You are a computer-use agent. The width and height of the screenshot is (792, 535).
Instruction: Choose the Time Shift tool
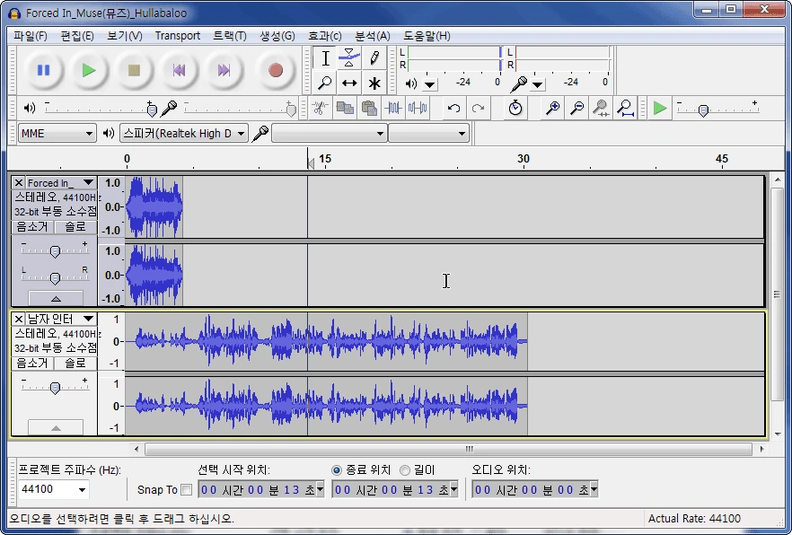click(349, 83)
